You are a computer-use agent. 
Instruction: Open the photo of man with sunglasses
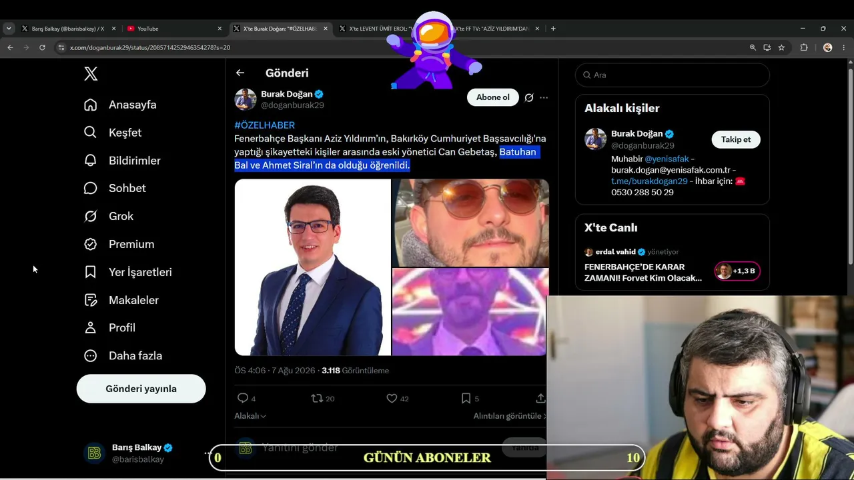470,223
